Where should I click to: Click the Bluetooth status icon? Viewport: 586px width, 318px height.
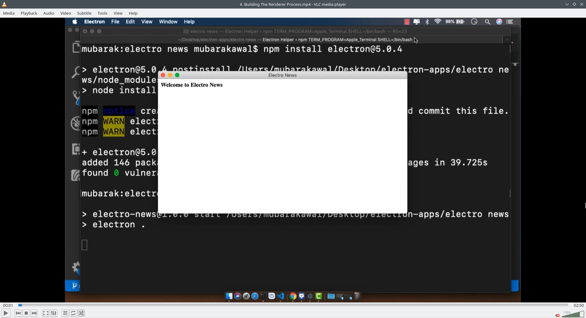pyautogui.click(x=427, y=22)
